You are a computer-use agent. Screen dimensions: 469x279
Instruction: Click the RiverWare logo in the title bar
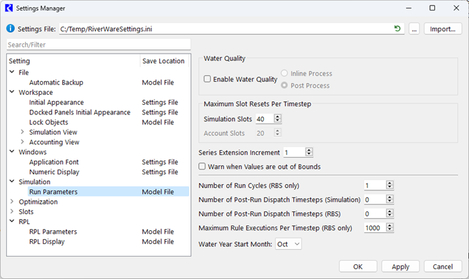coord(10,8)
